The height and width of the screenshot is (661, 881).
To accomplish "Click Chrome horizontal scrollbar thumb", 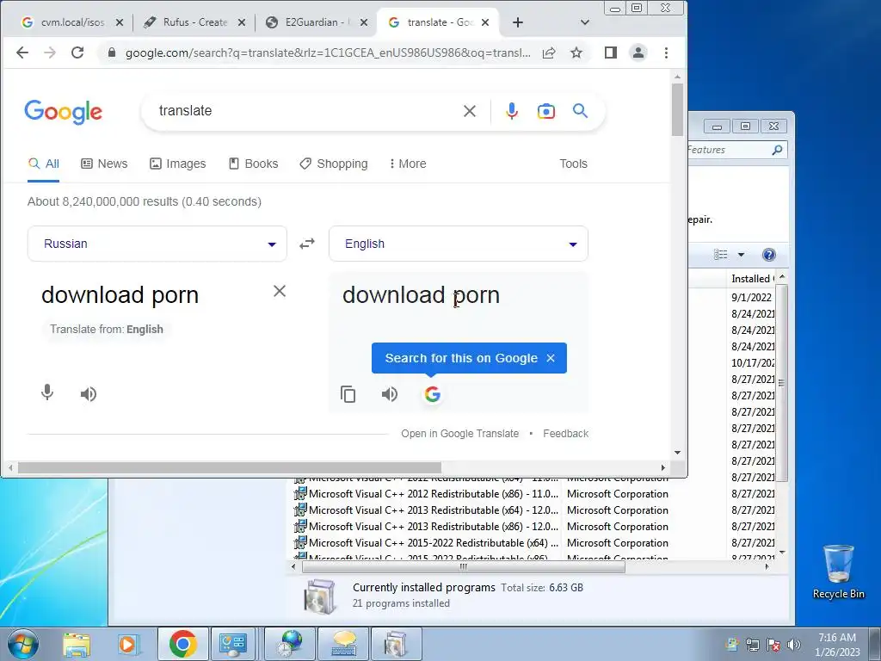I will tap(229, 467).
